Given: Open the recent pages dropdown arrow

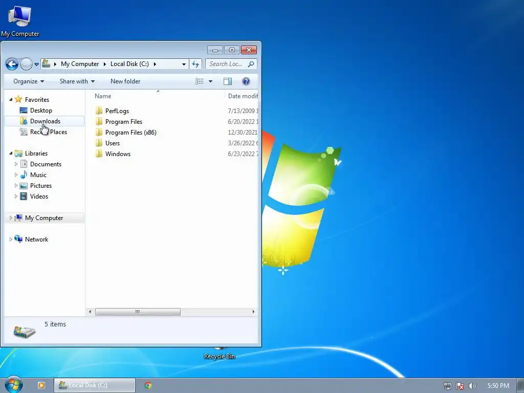Looking at the screenshot, I should [36, 64].
